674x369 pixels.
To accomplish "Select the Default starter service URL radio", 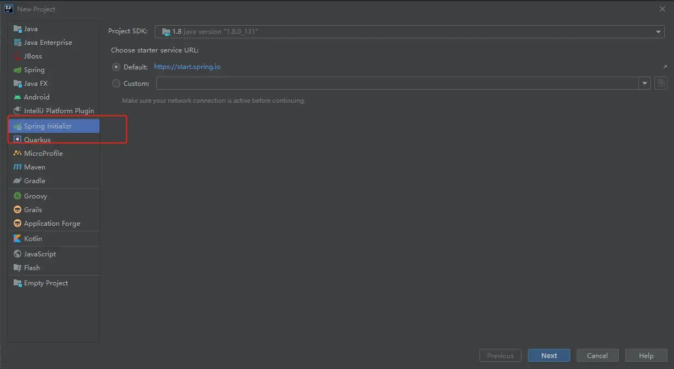I will [x=116, y=66].
